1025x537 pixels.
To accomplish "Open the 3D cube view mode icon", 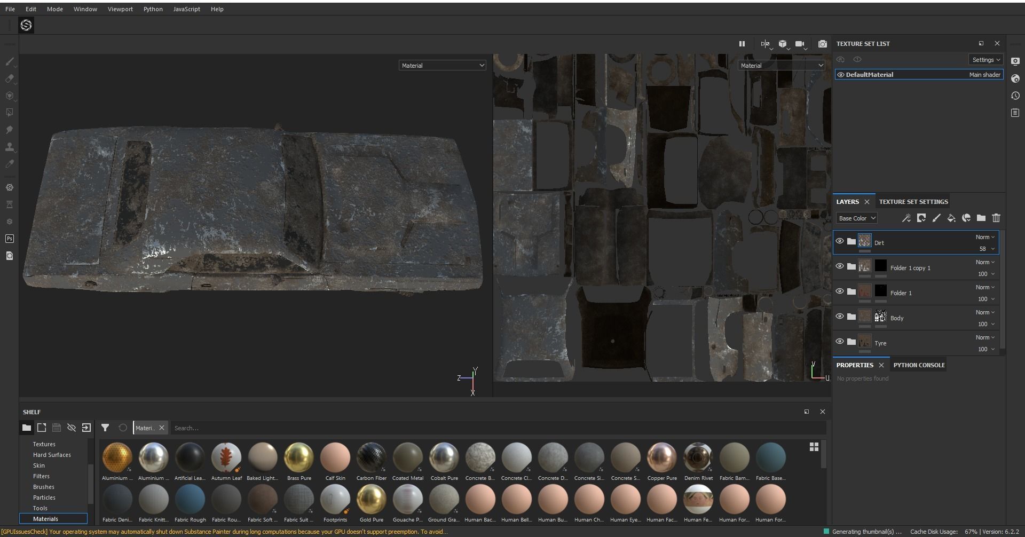I will pos(783,44).
